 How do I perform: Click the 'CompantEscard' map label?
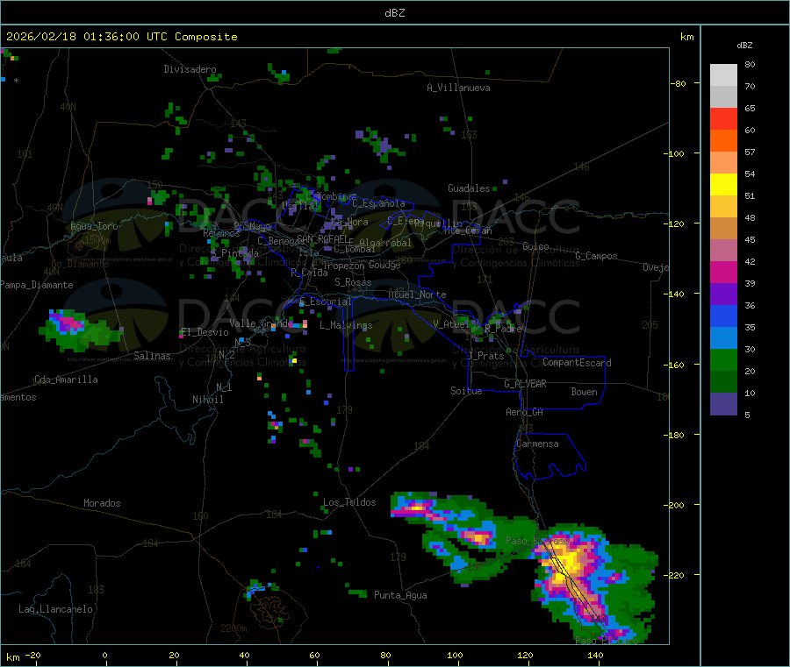(x=577, y=363)
